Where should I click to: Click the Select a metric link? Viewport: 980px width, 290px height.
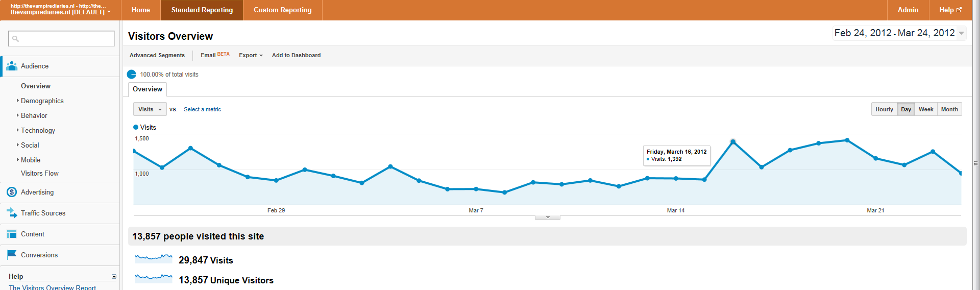pyautogui.click(x=202, y=109)
